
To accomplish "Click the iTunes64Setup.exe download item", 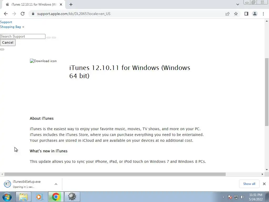I will 31,184.
